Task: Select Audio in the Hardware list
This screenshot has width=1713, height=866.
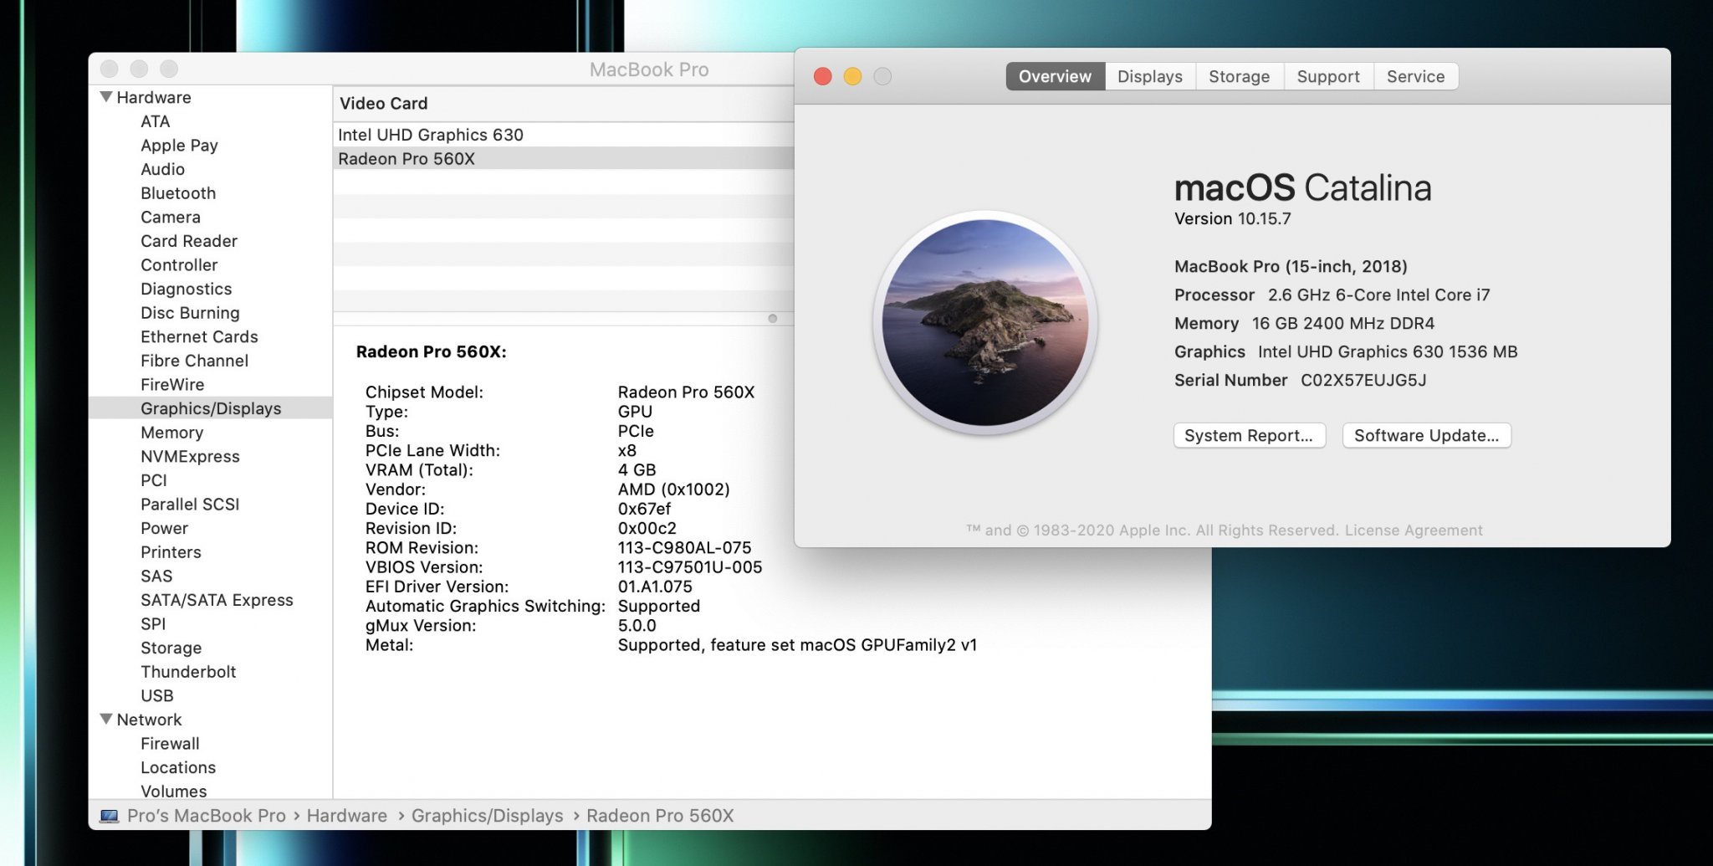Action: pyautogui.click(x=162, y=169)
